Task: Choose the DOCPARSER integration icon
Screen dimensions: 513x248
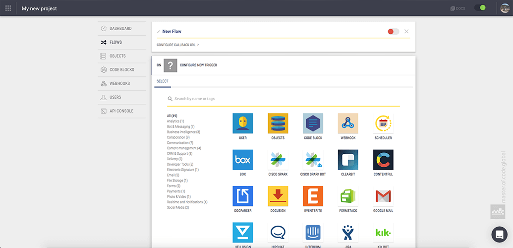Action: (x=243, y=196)
